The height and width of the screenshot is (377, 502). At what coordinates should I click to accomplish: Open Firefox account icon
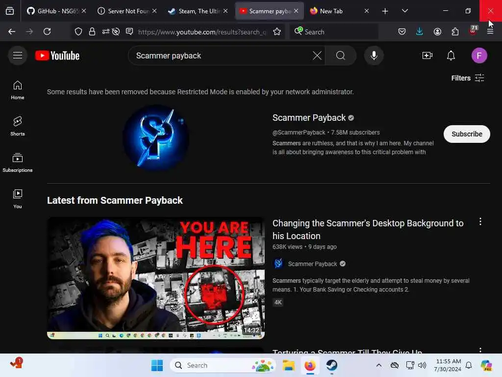click(437, 31)
